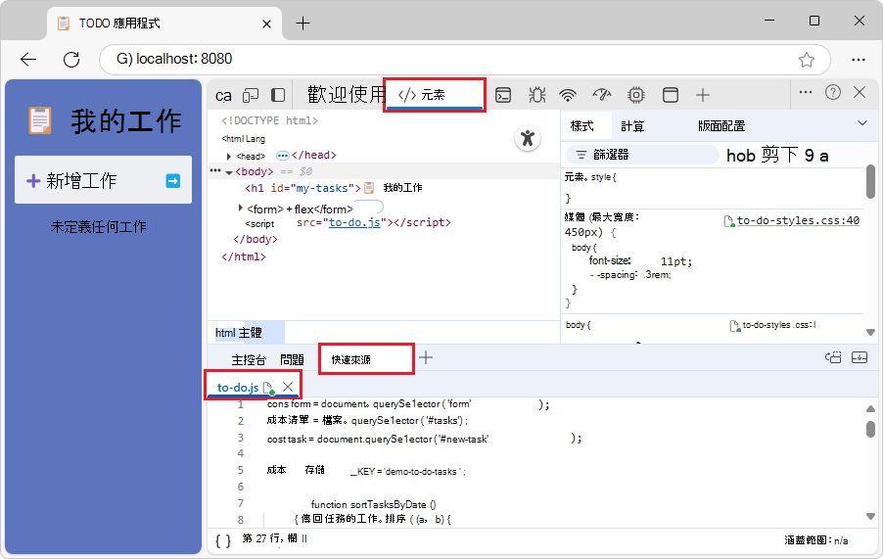Open the to-do-styles.css:1 link for body rule
The image size is (883, 559).
pos(779,325)
